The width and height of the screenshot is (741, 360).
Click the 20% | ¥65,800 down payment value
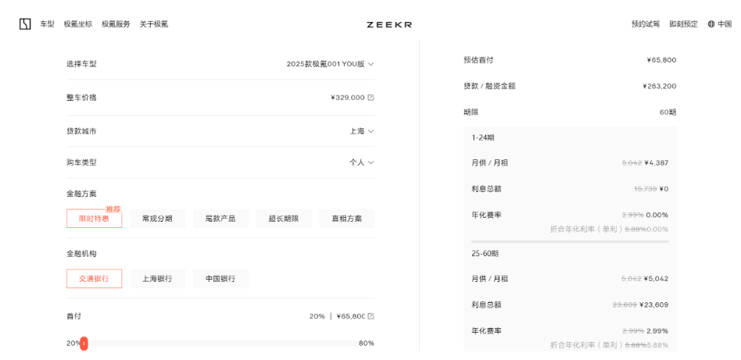[x=338, y=316]
